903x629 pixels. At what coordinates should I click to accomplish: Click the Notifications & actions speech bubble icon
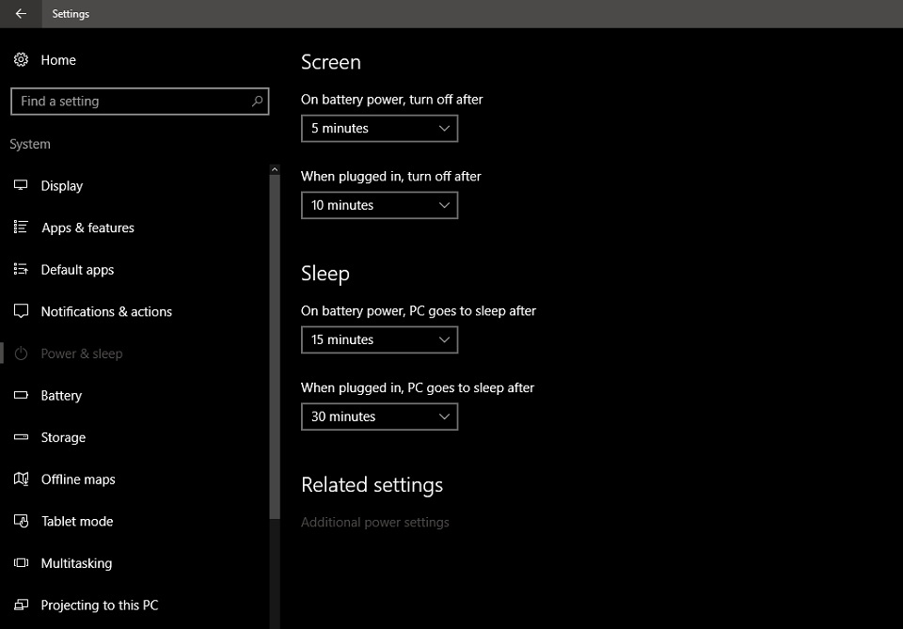point(22,311)
